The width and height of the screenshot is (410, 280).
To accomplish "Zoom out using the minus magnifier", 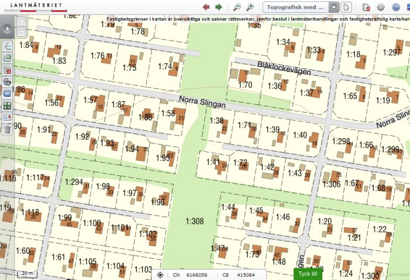I will pos(237,7).
